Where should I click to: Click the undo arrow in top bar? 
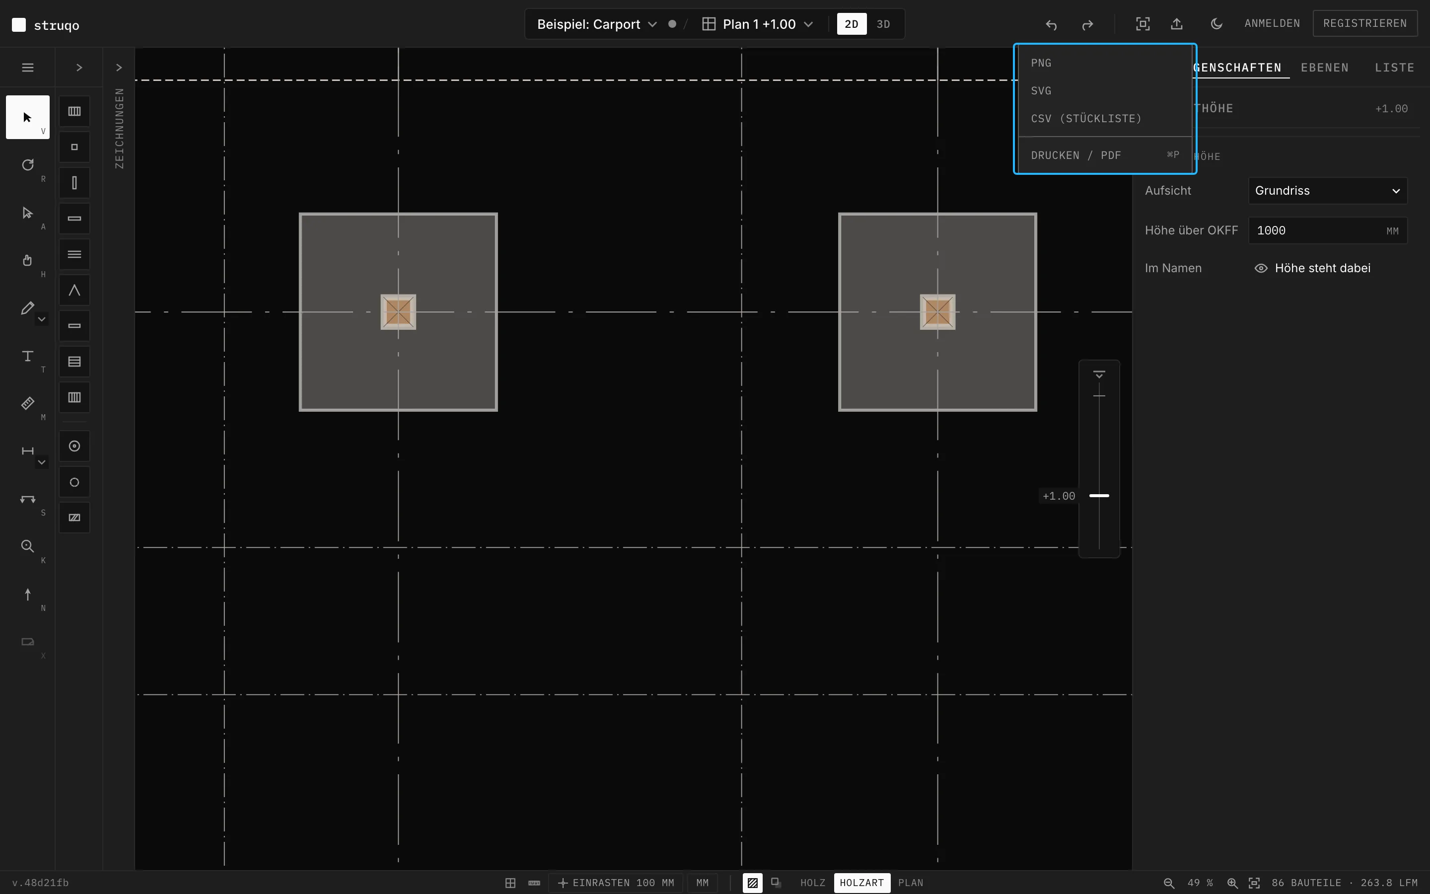click(1051, 24)
